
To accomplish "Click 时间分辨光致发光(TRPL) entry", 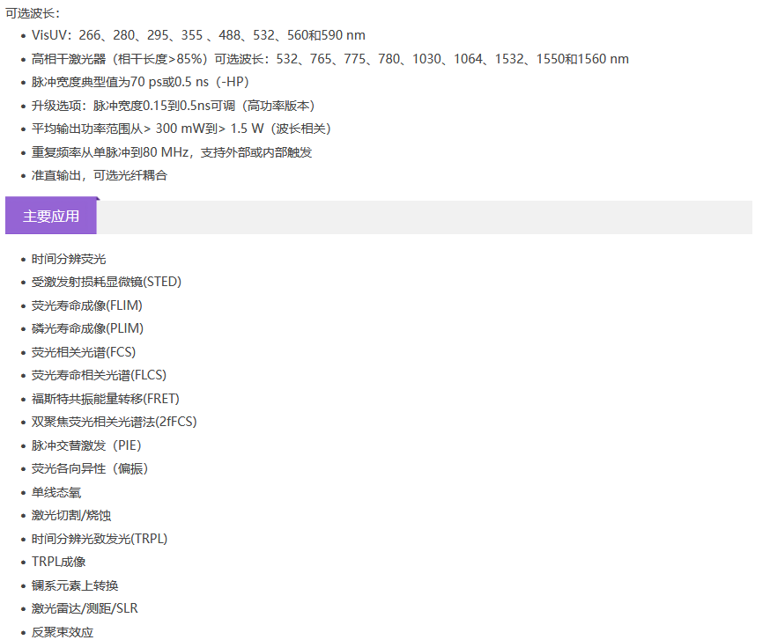I will tap(100, 539).
